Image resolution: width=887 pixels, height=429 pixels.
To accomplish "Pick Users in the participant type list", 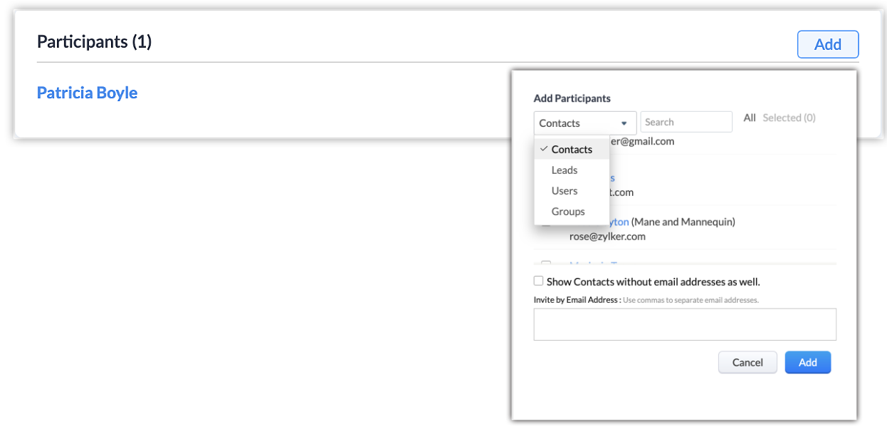I will click(565, 191).
